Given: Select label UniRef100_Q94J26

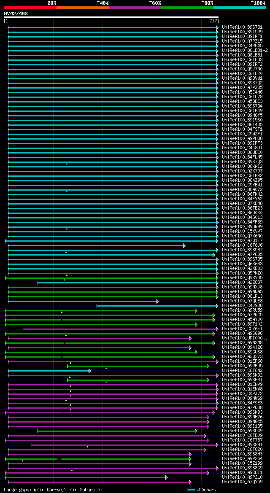Looking at the screenshot, I should point(242,348).
